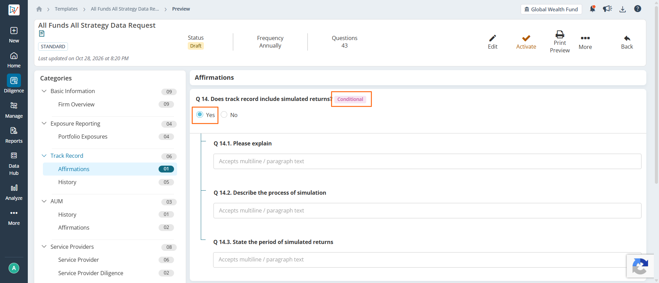Click the 'Last updated on Oct 28, 2026' text
This screenshot has width=659, height=283.
tap(83, 58)
